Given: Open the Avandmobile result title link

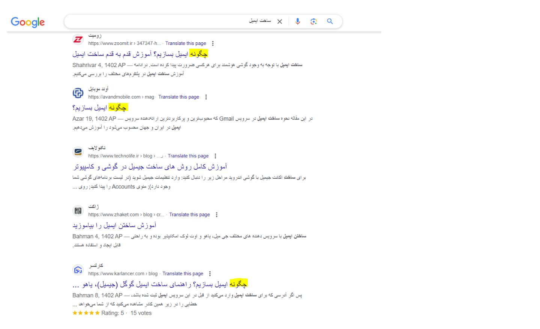Looking at the screenshot, I should (x=100, y=108).
